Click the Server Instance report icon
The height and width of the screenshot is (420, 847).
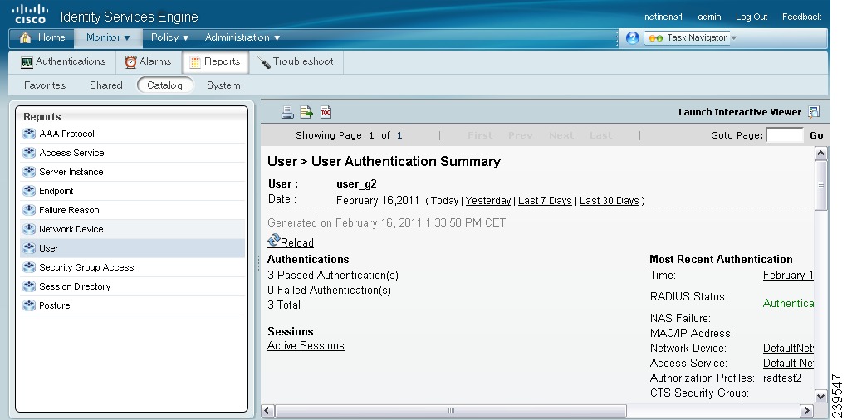point(29,172)
